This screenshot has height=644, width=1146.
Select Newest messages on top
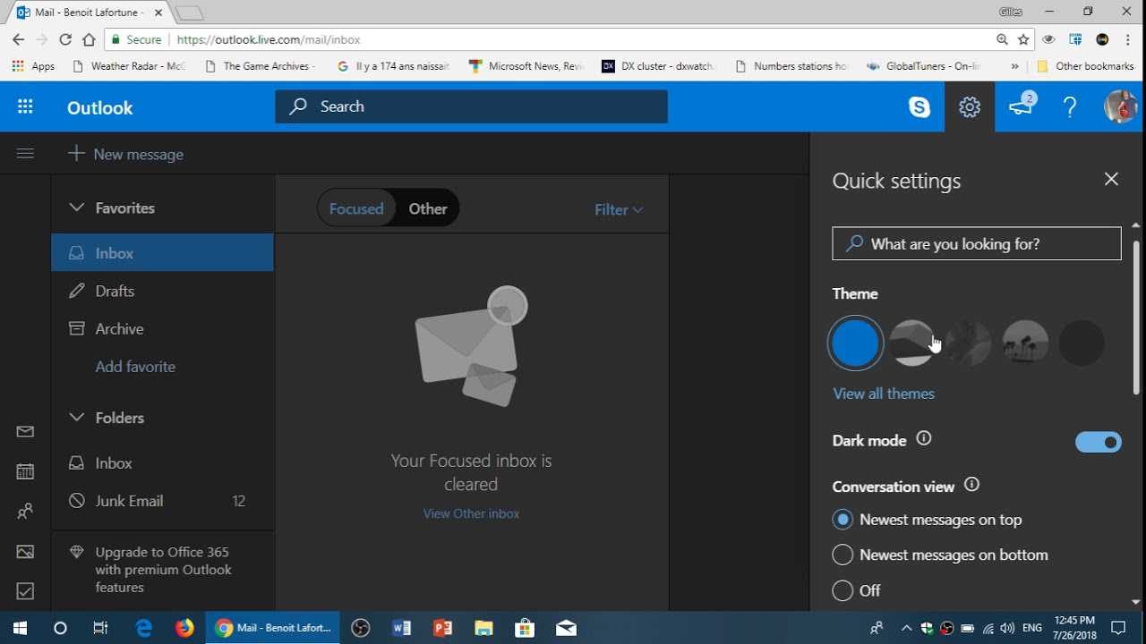842,520
